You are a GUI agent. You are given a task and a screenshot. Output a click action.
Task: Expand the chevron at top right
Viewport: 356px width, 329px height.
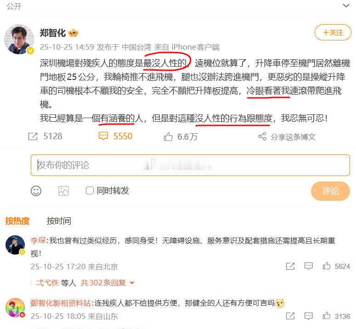pyautogui.click(x=346, y=6)
